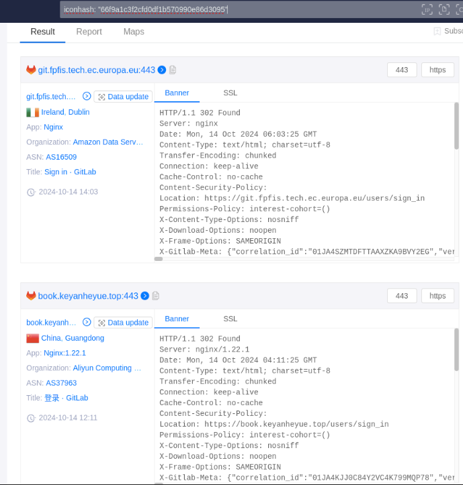
Task: Click the Subscribe bookmark icon
Action: [437, 32]
